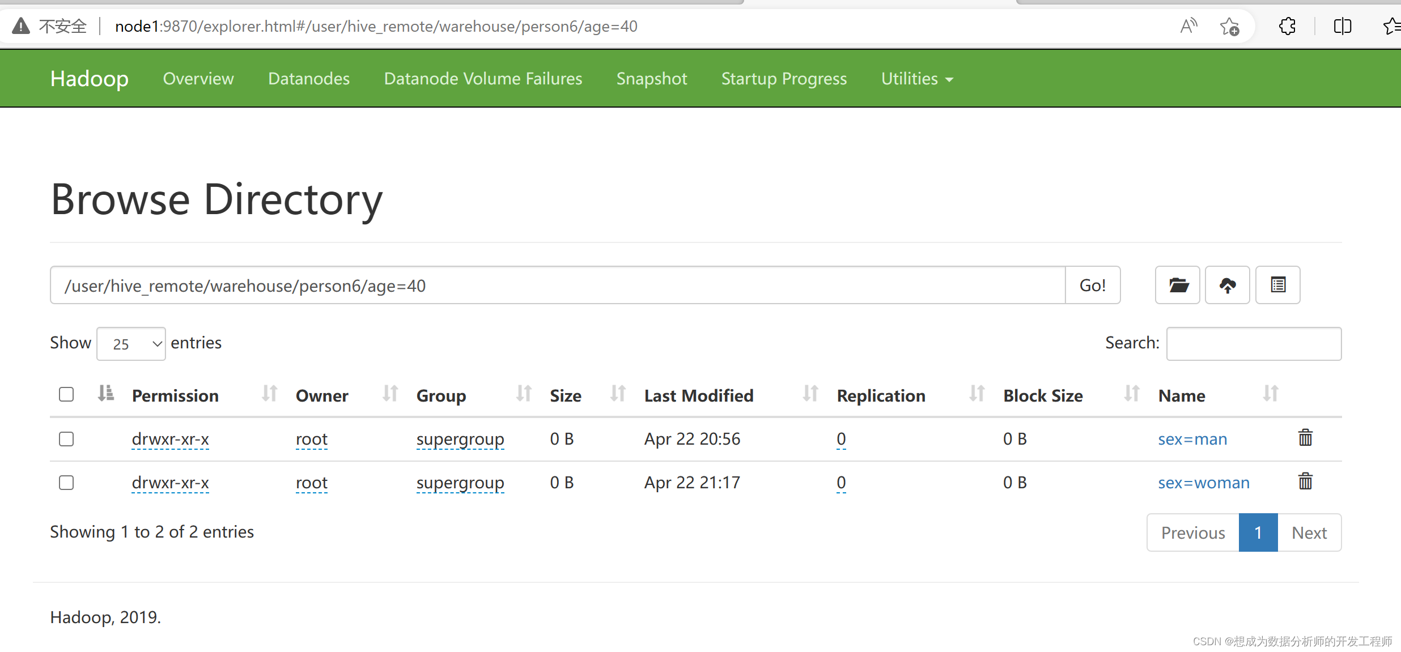Check the sex=woman row checkbox
The height and width of the screenshot is (652, 1401).
point(66,483)
